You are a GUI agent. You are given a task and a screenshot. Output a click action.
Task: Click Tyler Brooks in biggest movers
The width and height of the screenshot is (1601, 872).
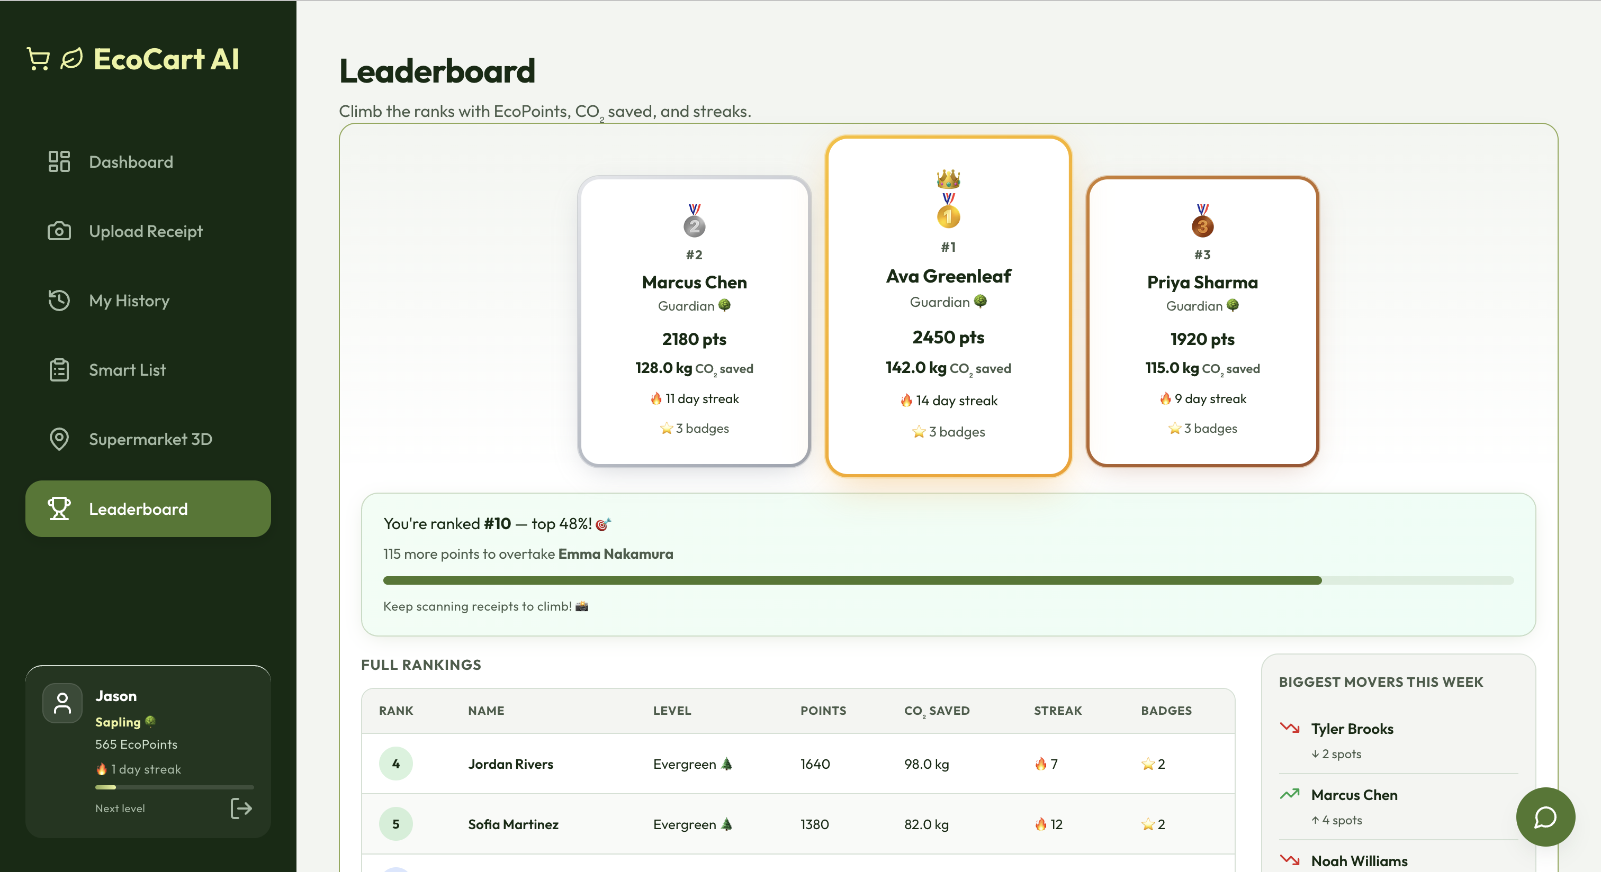tap(1352, 729)
